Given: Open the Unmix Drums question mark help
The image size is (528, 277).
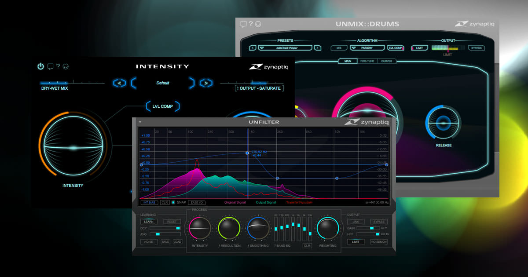Looking at the screenshot, I should [x=251, y=24].
